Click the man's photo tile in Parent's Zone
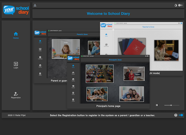This screenshot has width=186, height=135. pyautogui.click(x=94, y=48)
